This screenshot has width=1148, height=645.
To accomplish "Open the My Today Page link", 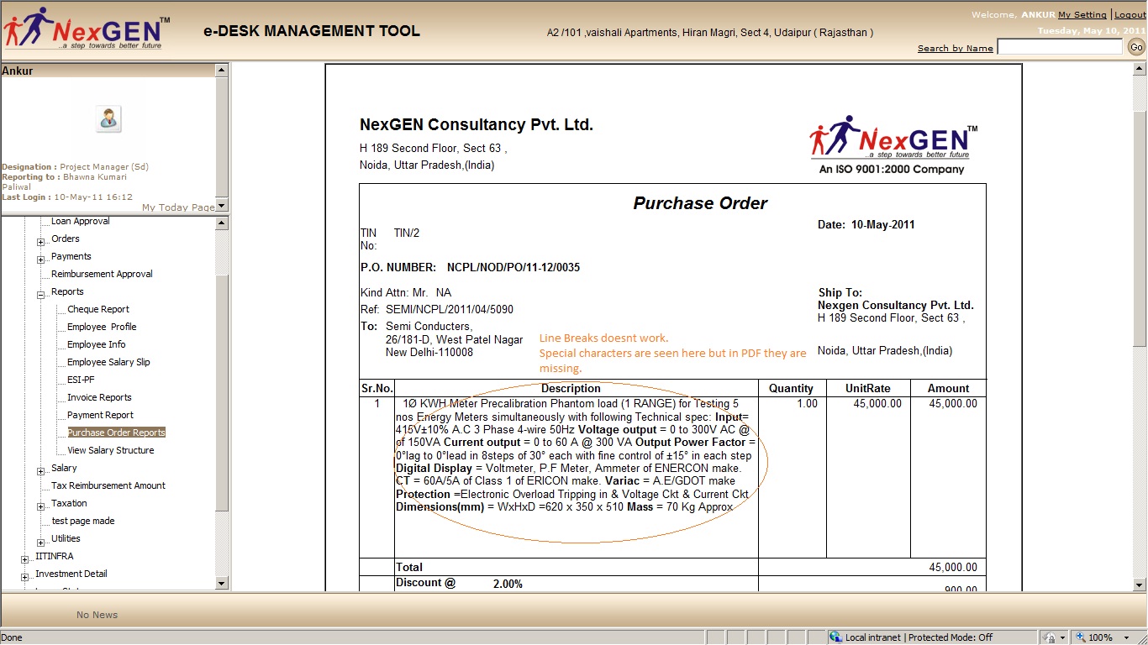I will [178, 207].
